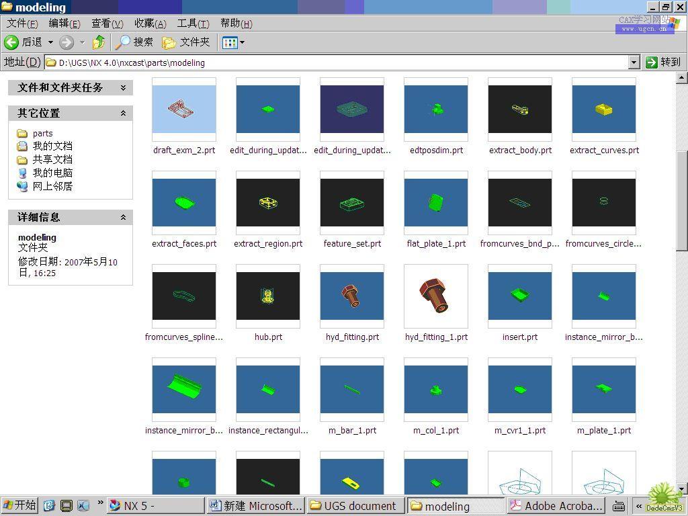
Task: Go to My Computer (我的电脑) link
Action: pyautogui.click(x=52, y=173)
